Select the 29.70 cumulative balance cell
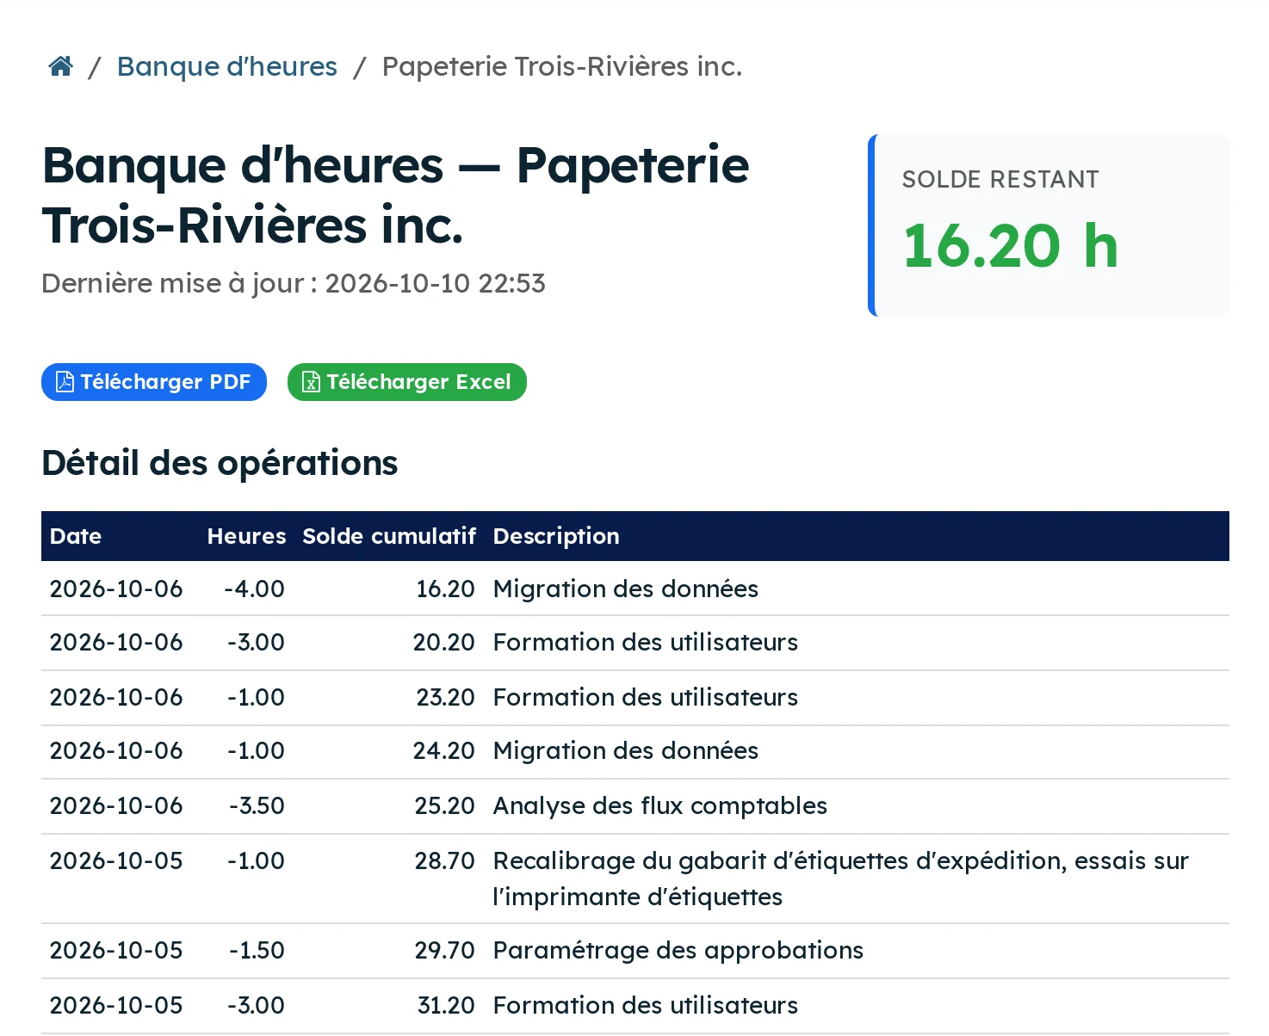 [x=444, y=950]
